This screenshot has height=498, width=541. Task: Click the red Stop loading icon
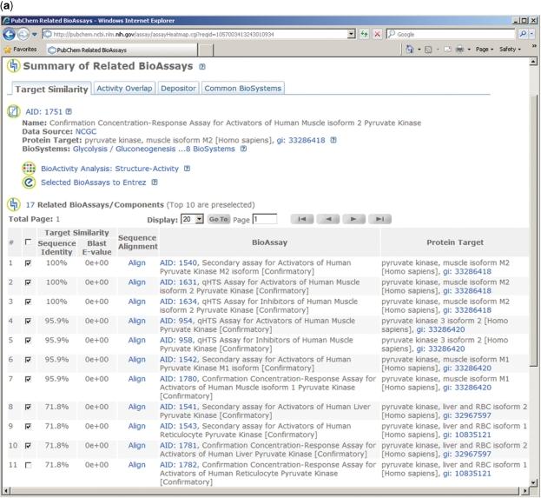pos(378,34)
